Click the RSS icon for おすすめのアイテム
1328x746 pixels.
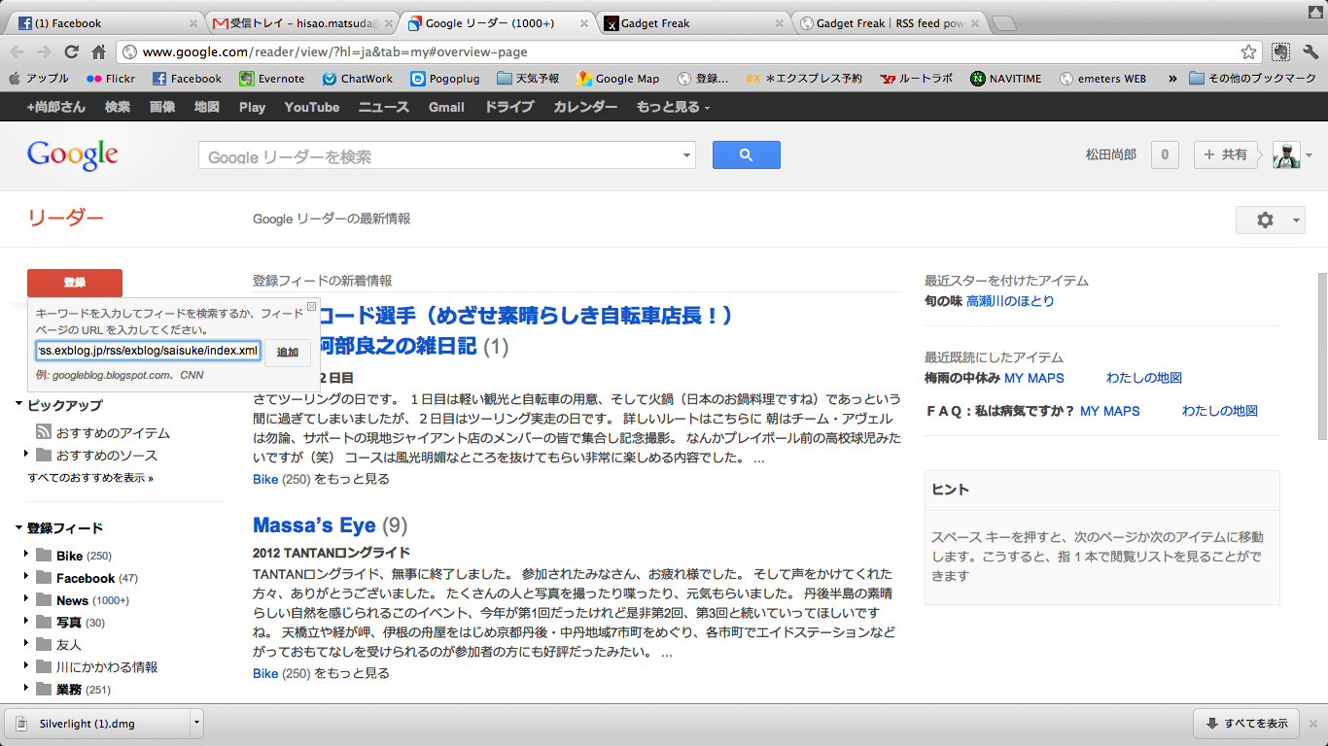coord(44,432)
